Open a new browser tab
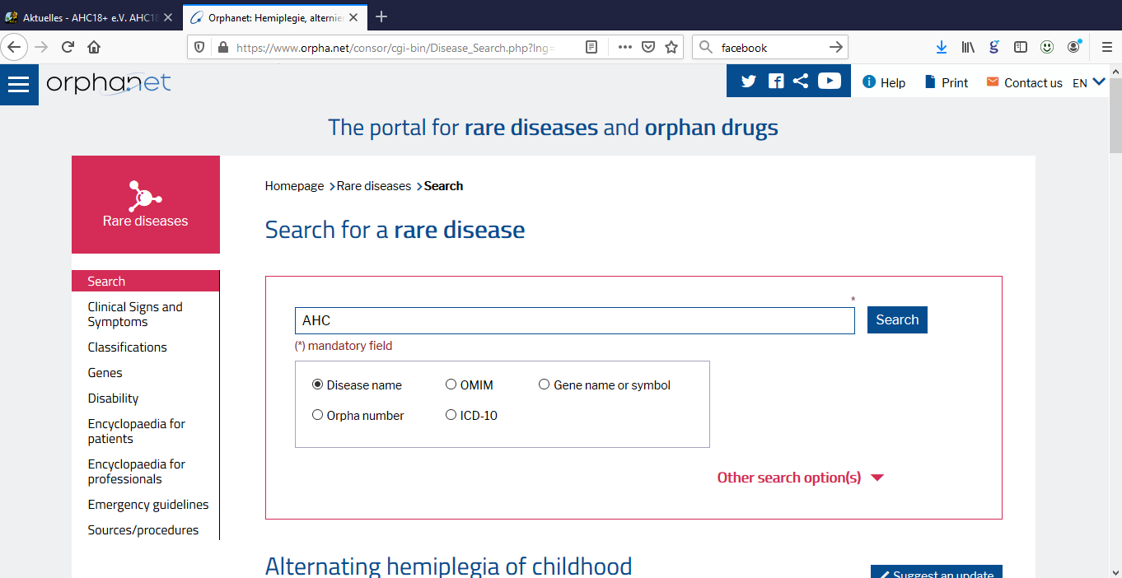 [381, 17]
